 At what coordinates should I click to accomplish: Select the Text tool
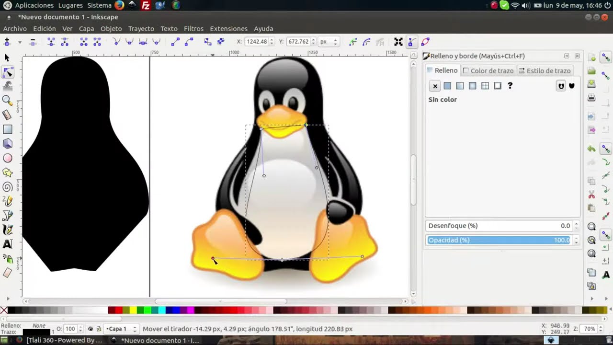coord(7,244)
